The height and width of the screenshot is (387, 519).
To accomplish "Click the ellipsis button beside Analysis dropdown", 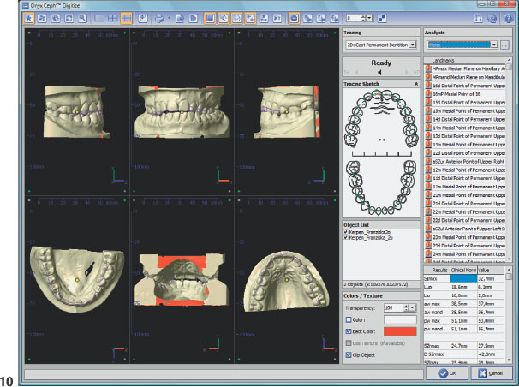I will click(505, 43).
